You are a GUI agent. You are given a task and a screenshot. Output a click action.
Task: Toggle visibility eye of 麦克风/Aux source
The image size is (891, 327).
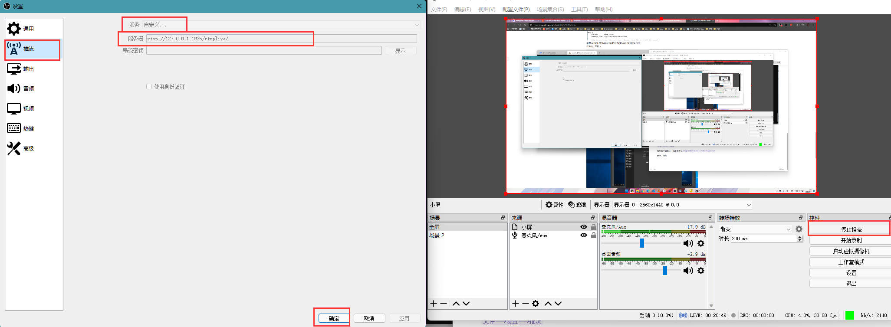pos(584,235)
